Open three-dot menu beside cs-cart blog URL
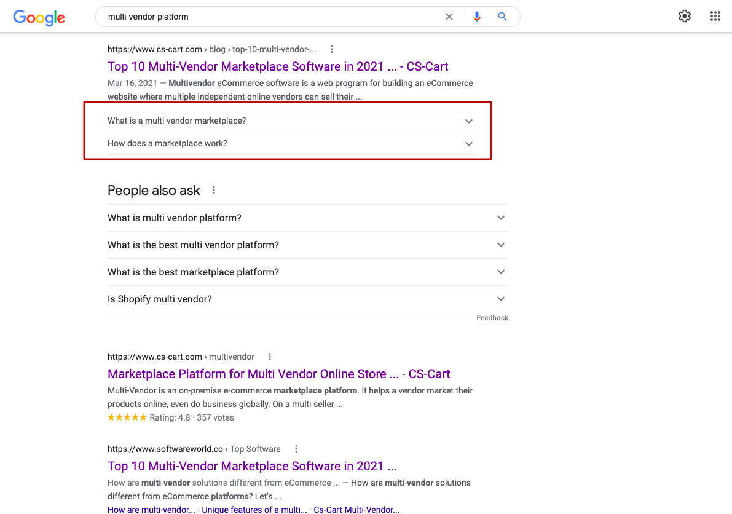The height and width of the screenshot is (514, 732). point(332,49)
